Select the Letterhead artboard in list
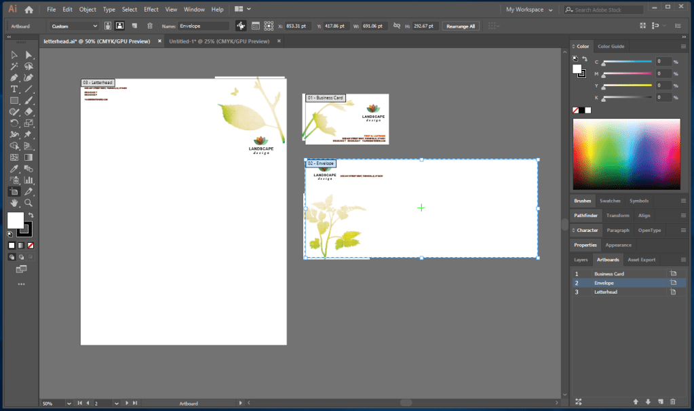The width and height of the screenshot is (694, 411). [606, 292]
